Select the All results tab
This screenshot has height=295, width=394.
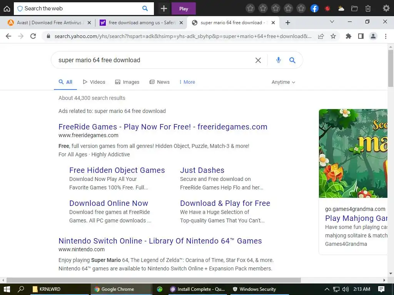click(65, 82)
